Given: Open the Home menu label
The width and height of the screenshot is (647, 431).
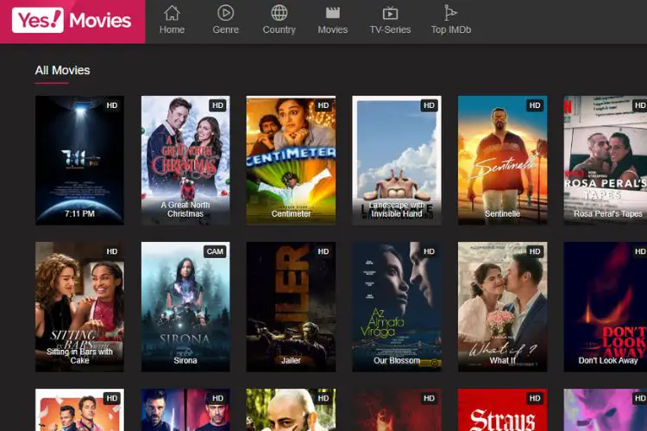Looking at the screenshot, I should point(172,29).
